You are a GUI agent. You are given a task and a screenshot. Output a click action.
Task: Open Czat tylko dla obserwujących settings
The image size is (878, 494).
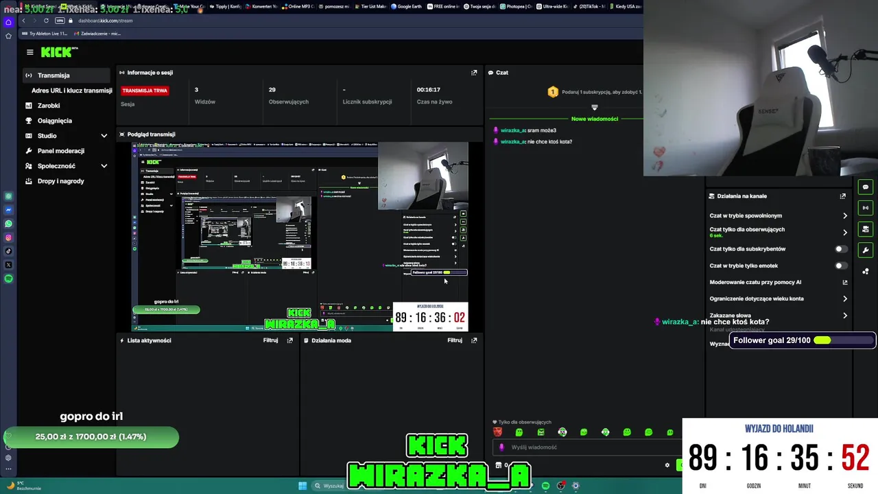(x=779, y=232)
